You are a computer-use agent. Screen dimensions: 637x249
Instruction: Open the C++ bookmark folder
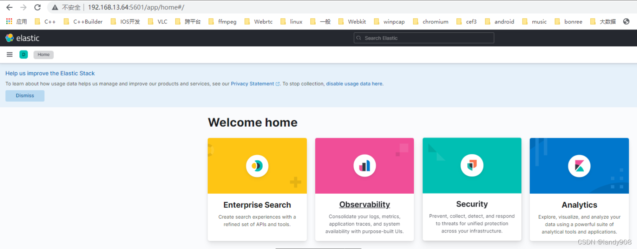[45, 21]
